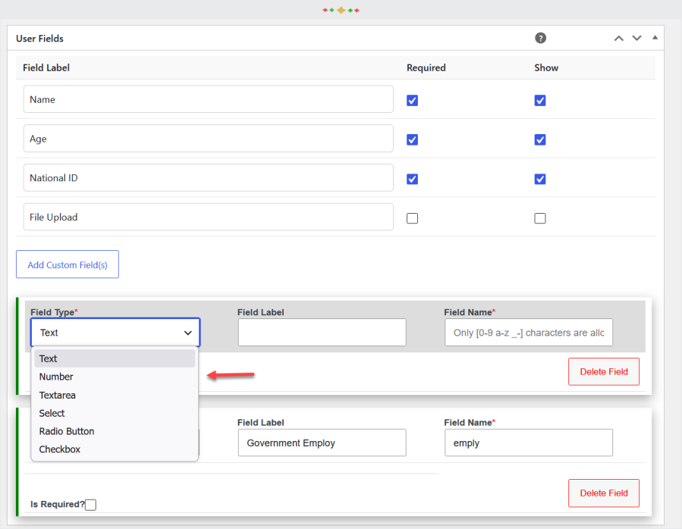Screen dimensions: 682x529
Task: Uncheck Show for Age field
Action: point(540,139)
